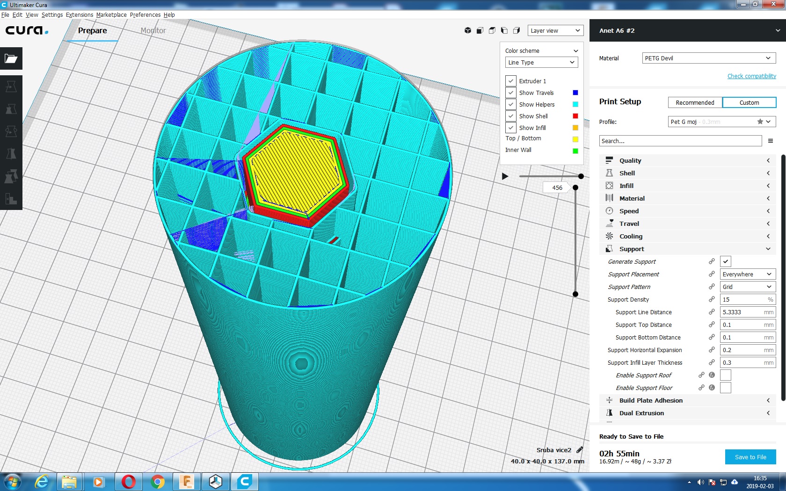Image resolution: width=786 pixels, height=491 pixels.
Task: Toggle the Show Helpers checkbox
Action: [x=511, y=104]
